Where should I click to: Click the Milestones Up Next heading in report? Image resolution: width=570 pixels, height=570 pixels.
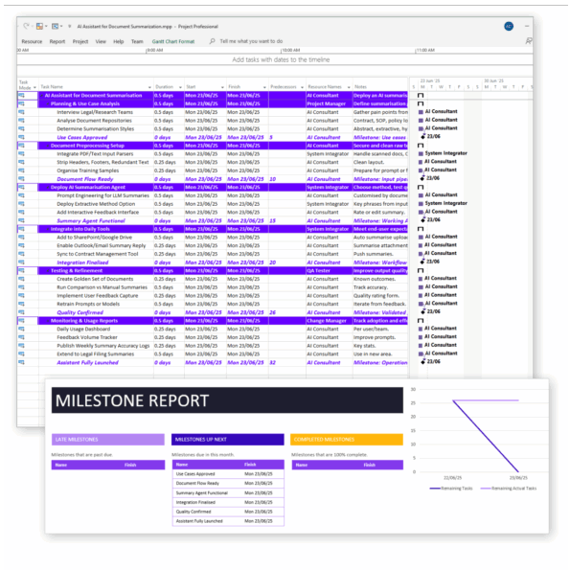pyautogui.click(x=228, y=439)
